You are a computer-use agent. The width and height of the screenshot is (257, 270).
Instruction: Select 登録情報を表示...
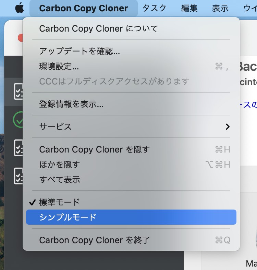coord(131,104)
